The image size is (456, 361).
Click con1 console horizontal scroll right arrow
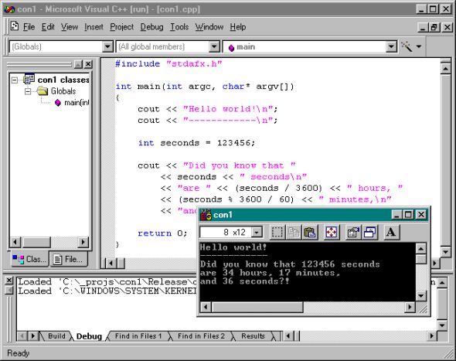tap(410, 307)
